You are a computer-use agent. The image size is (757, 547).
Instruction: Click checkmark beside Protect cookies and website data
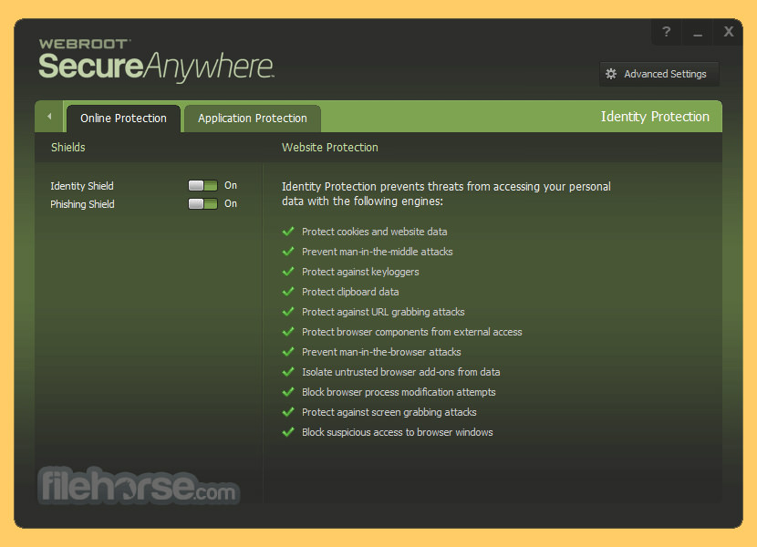288,232
